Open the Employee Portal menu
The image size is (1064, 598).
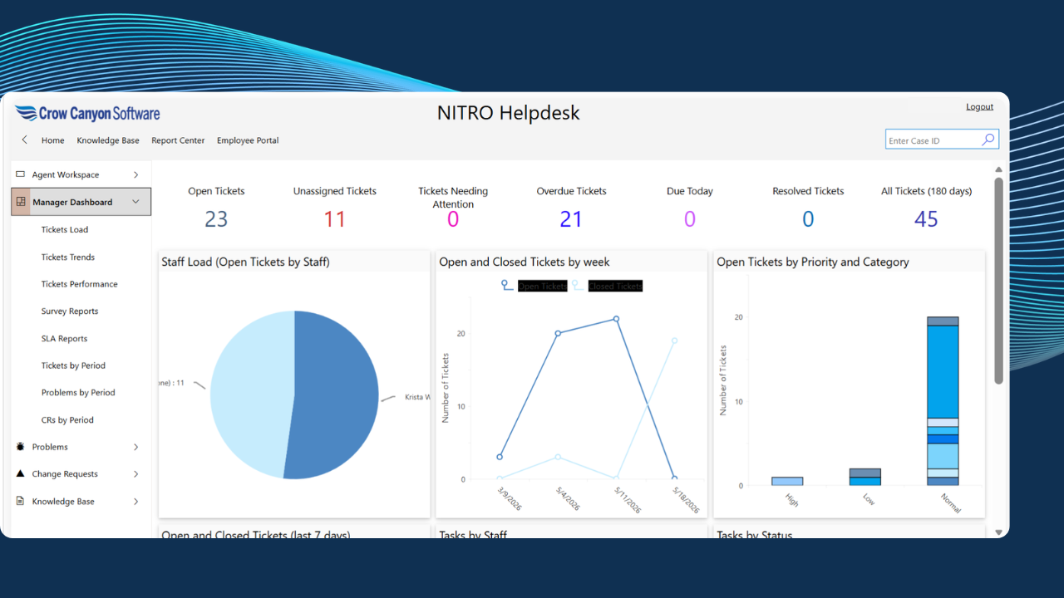click(x=248, y=140)
